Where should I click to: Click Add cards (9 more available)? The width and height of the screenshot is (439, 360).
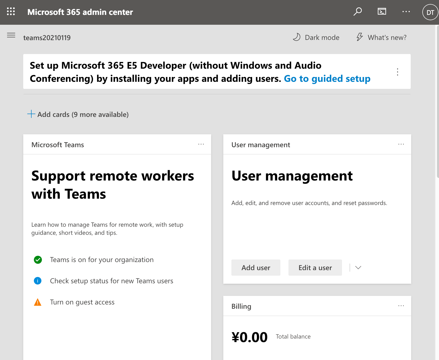point(78,114)
